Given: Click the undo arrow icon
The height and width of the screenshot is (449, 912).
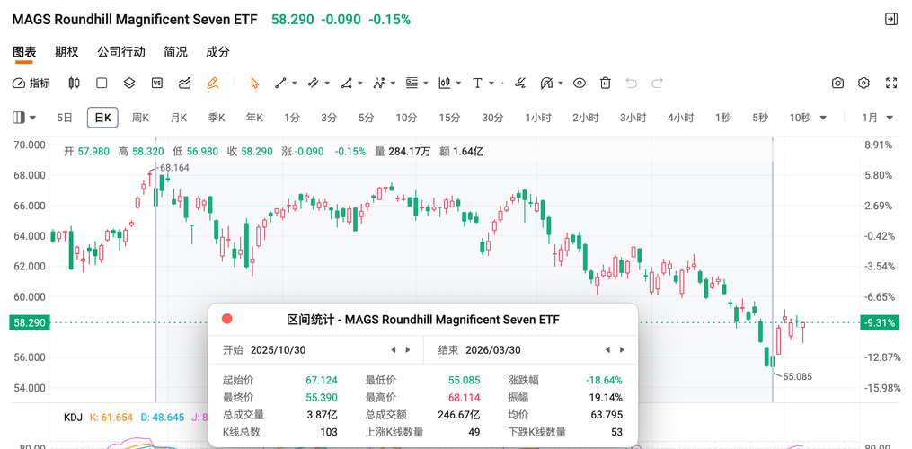Looking at the screenshot, I should pos(631,83).
